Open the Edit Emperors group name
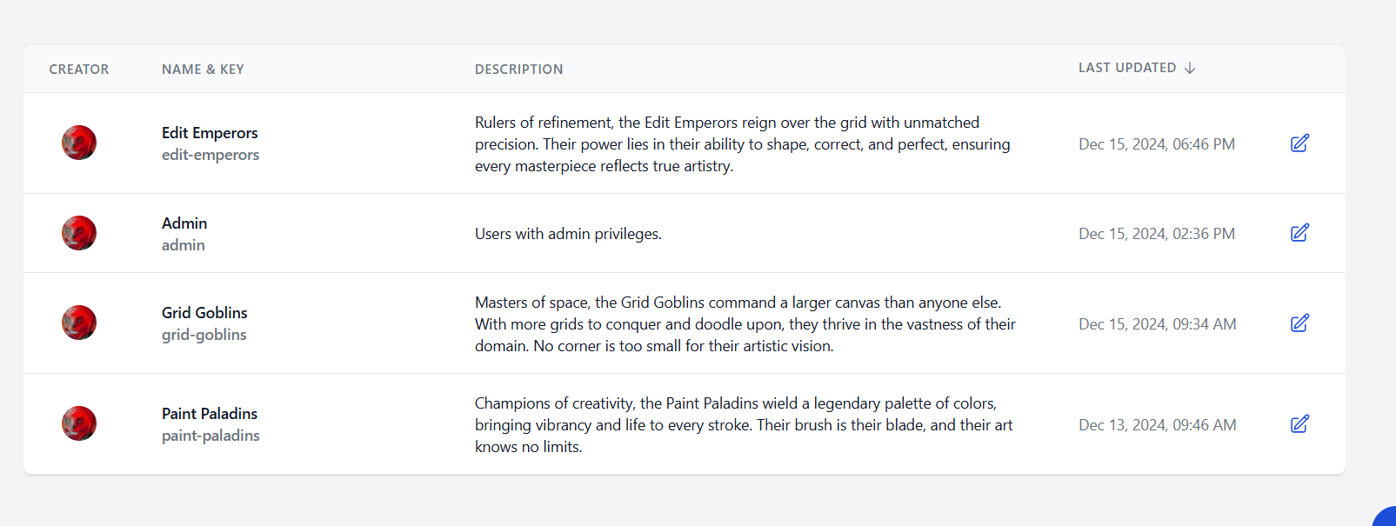The width and height of the screenshot is (1396, 526). (210, 133)
